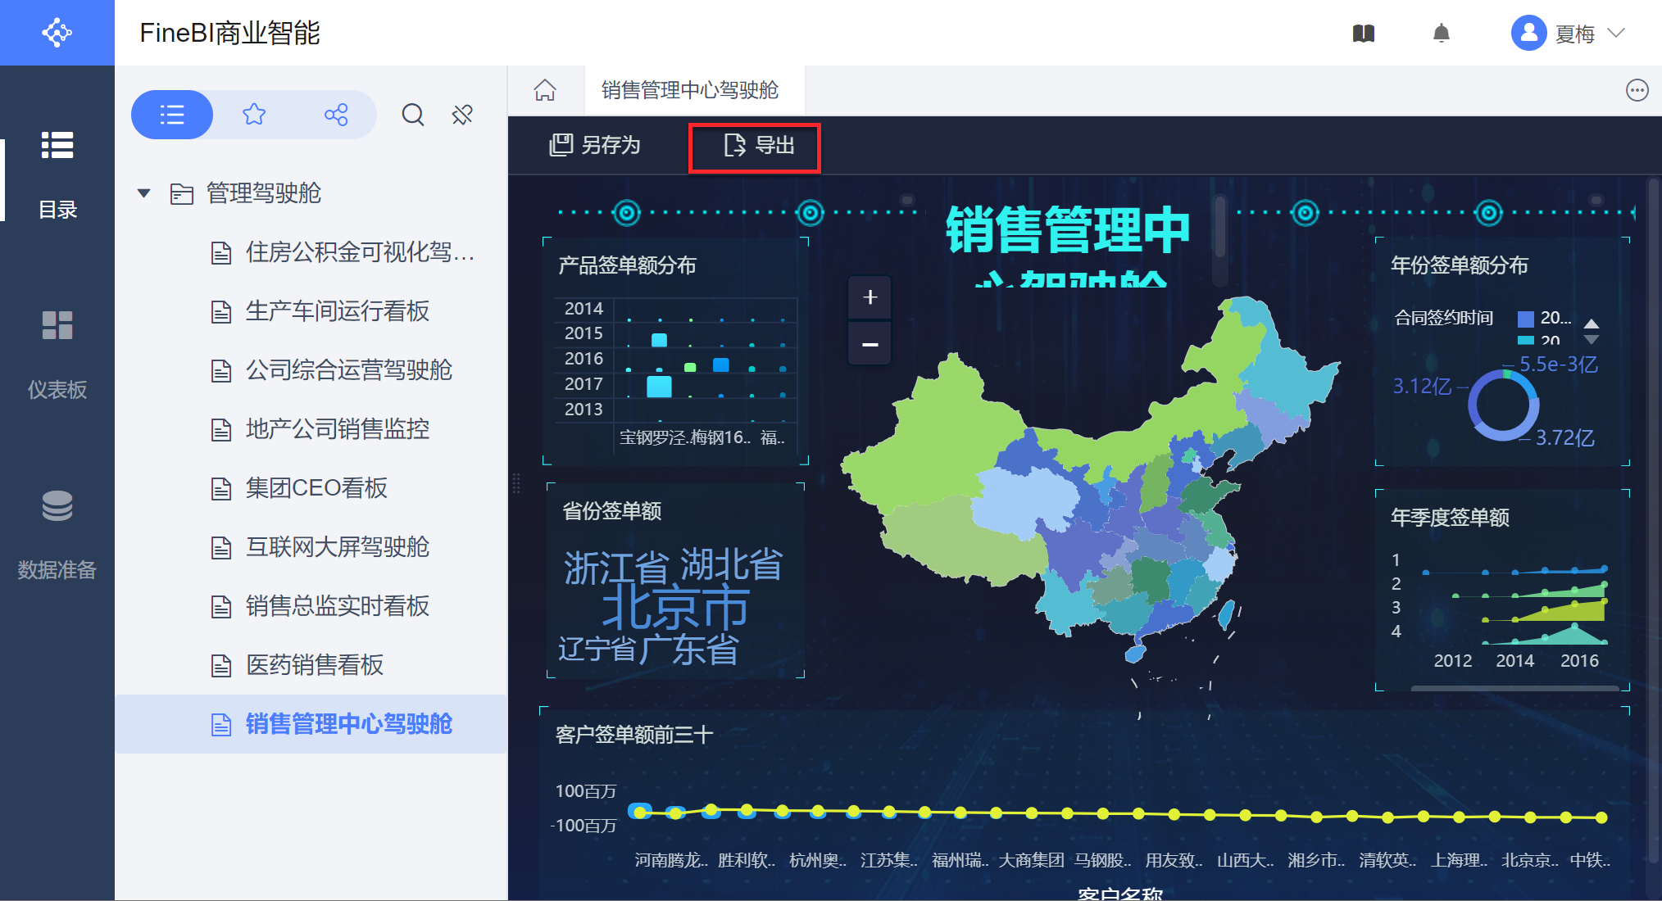Click 北京市 in the province word cloud
1662x901 pixels.
[675, 608]
